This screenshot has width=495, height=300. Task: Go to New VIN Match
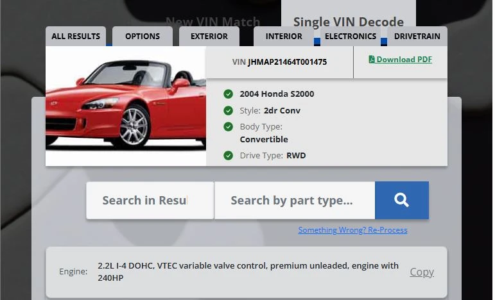coord(213,22)
